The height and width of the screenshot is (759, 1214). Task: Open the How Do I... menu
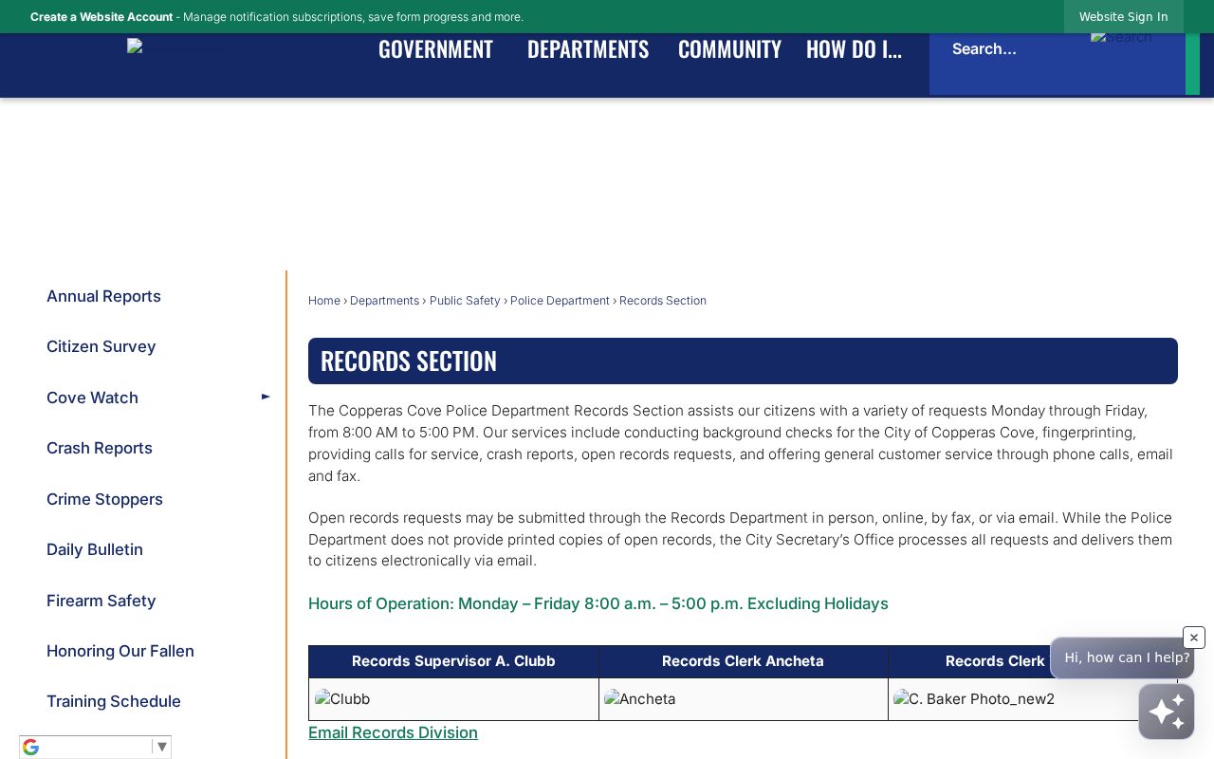point(854,49)
